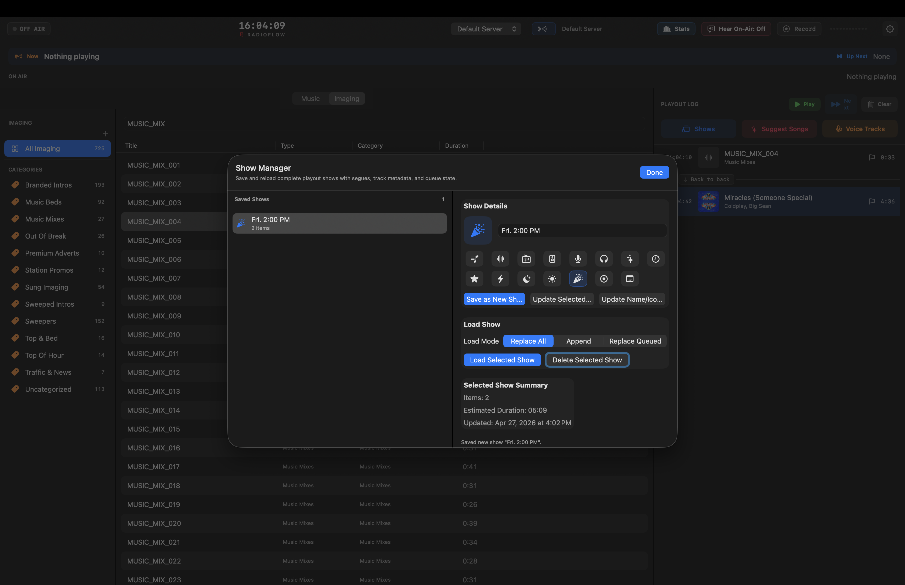Image resolution: width=905 pixels, height=585 pixels.
Task: Toggle Hear On-Air monitoring
Action: pos(736,29)
